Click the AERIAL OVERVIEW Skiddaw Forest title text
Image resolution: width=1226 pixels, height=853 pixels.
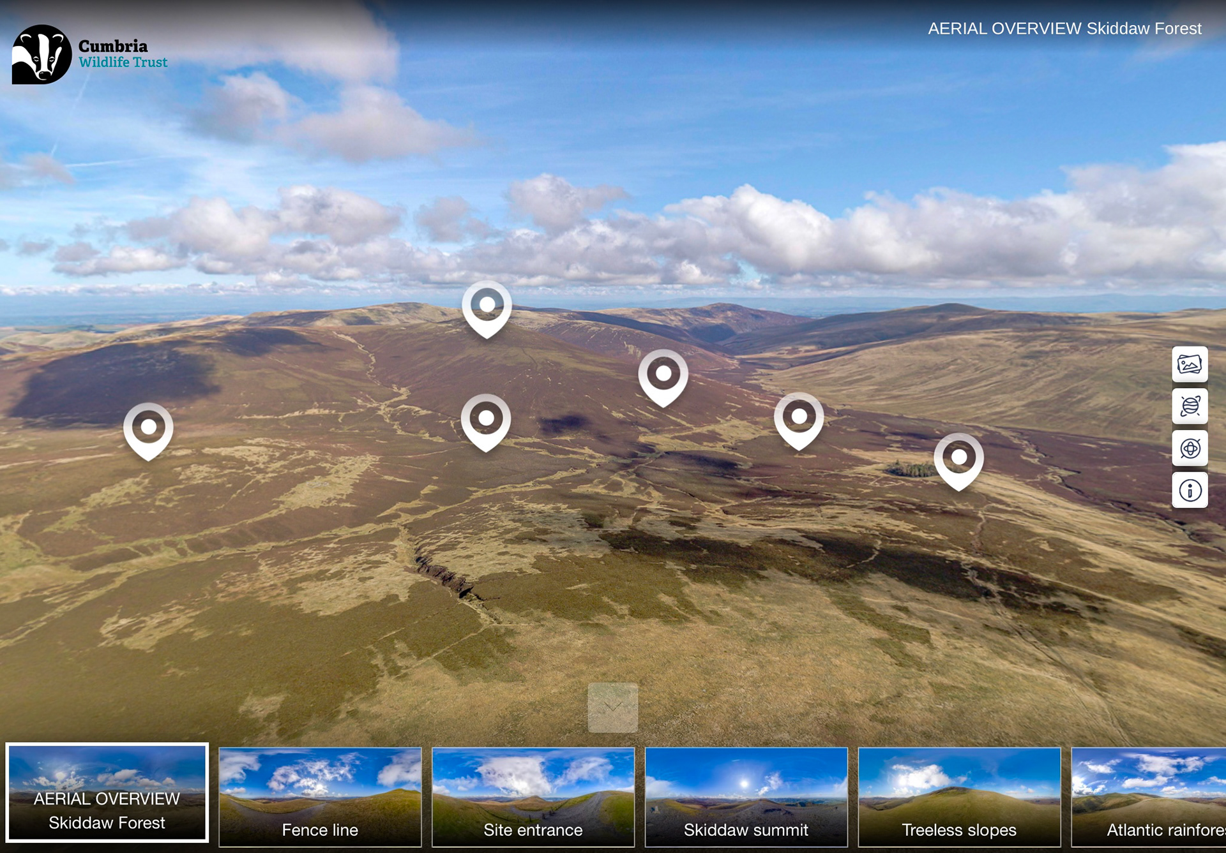click(1064, 29)
